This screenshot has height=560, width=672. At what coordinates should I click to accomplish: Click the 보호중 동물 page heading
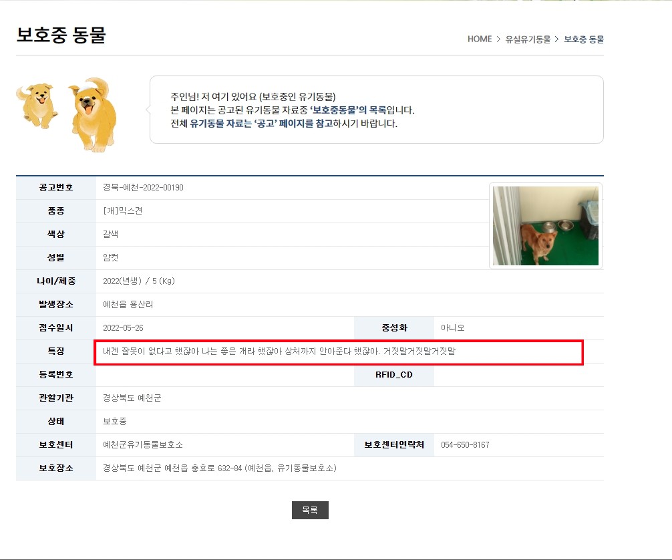61,35
